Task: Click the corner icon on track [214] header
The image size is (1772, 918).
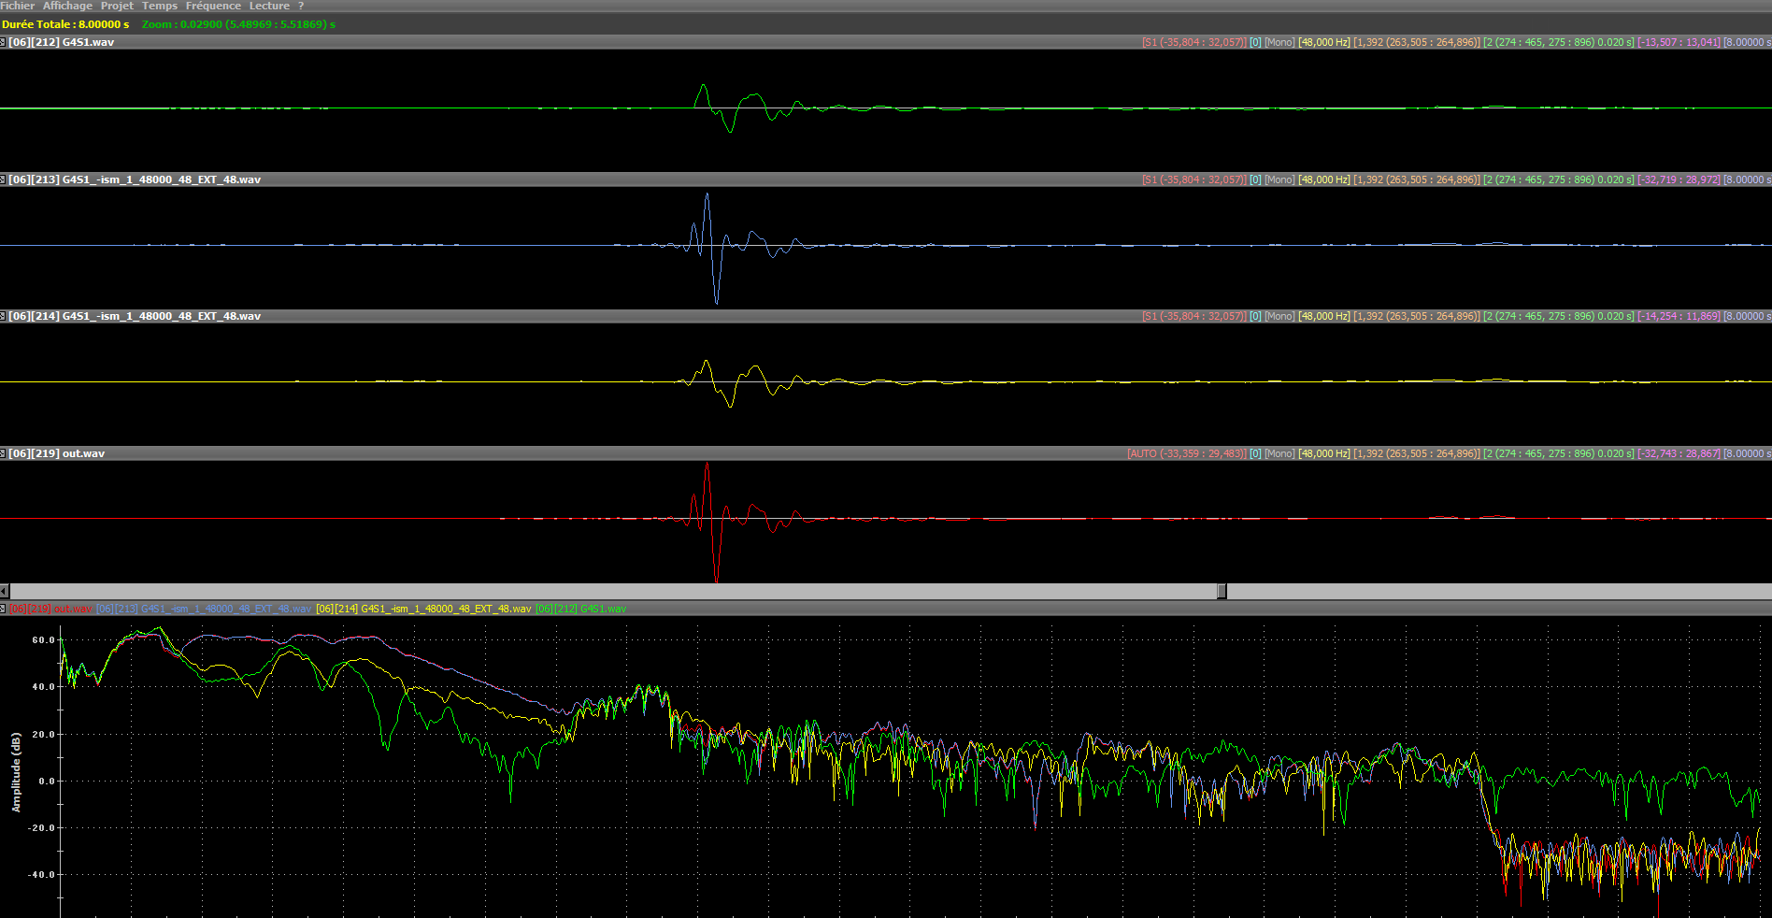Action: 4,316
